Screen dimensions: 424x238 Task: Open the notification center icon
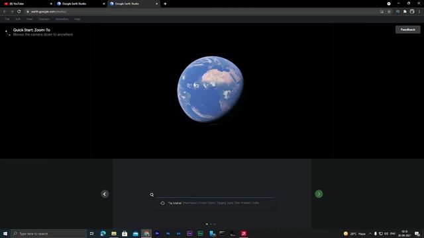pos(417,233)
